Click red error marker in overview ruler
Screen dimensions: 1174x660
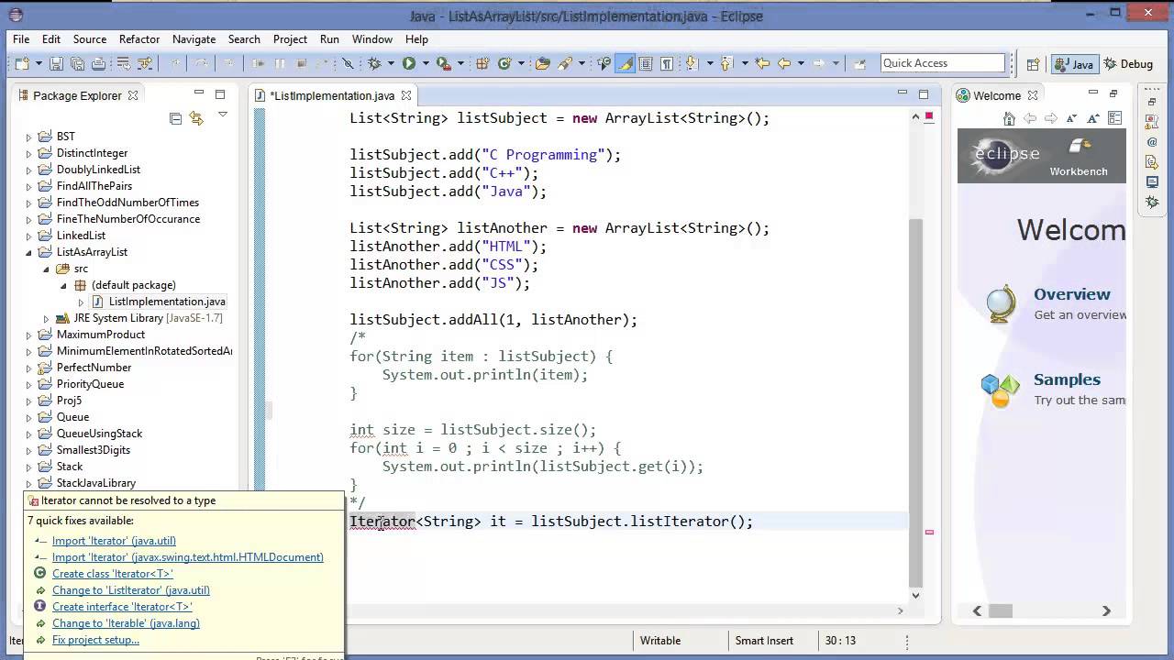(x=929, y=532)
